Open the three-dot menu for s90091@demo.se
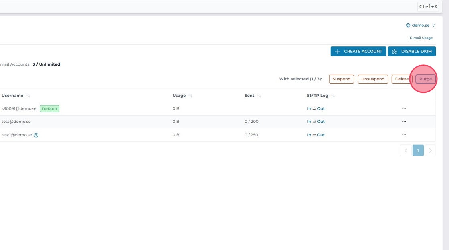The height and width of the screenshot is (250, 449). click(404, 108)
